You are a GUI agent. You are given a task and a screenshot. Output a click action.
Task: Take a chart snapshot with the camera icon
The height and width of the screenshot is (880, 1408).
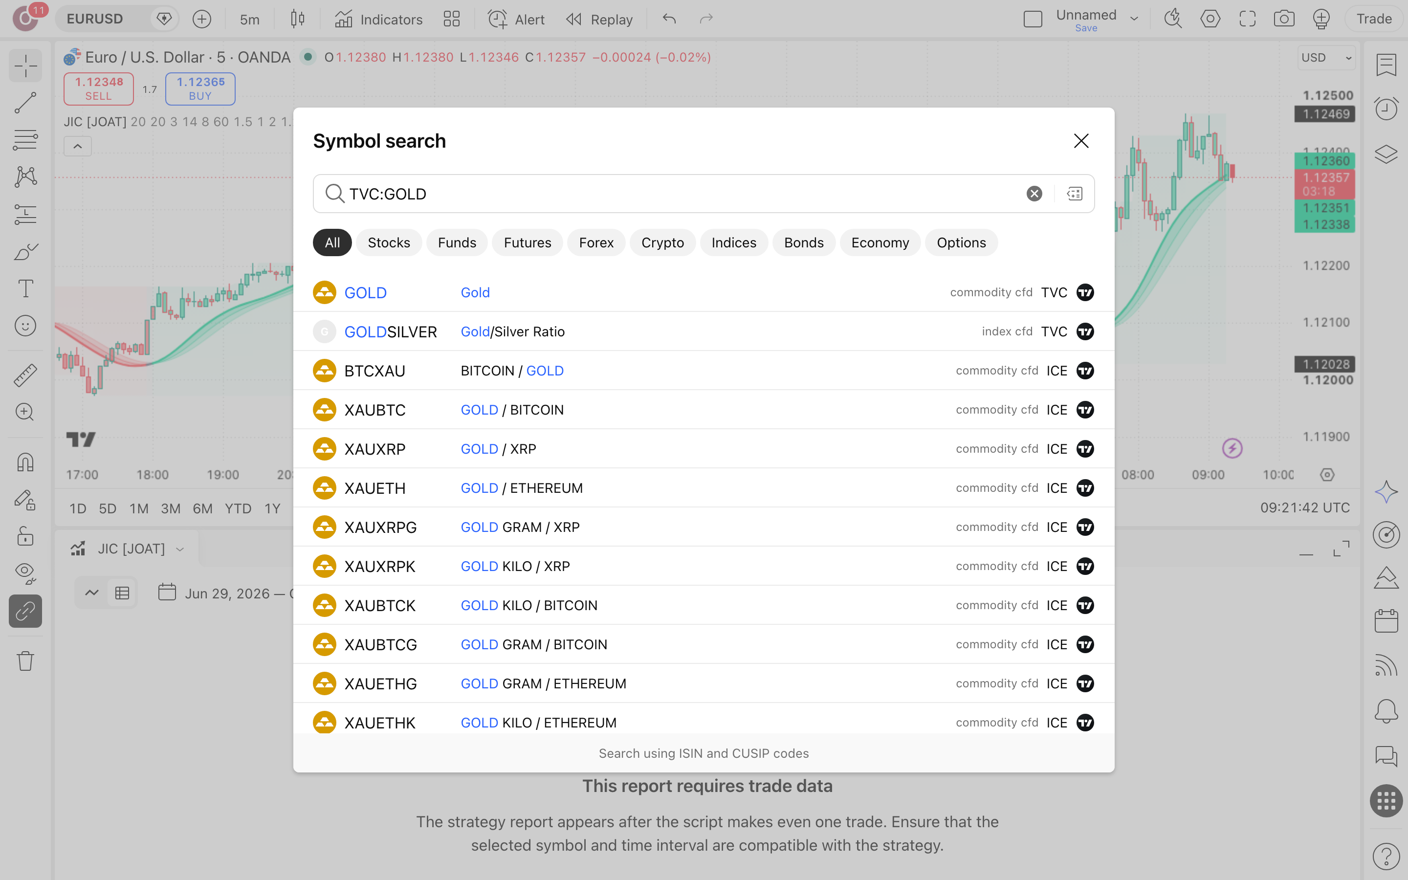pos(1284,19)
